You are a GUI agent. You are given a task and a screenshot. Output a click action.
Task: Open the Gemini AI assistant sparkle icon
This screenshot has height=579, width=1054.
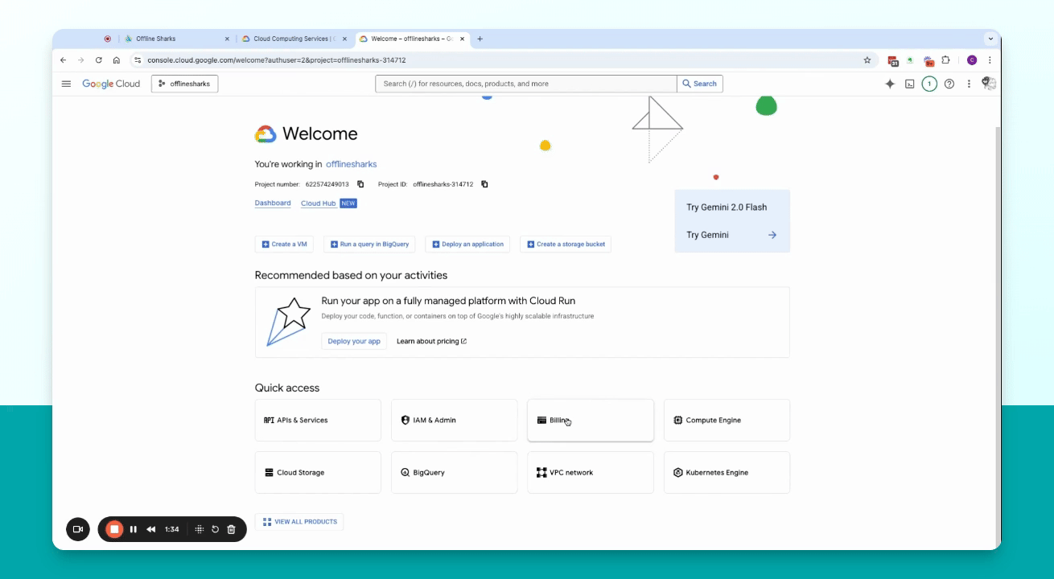coord(890,84)
